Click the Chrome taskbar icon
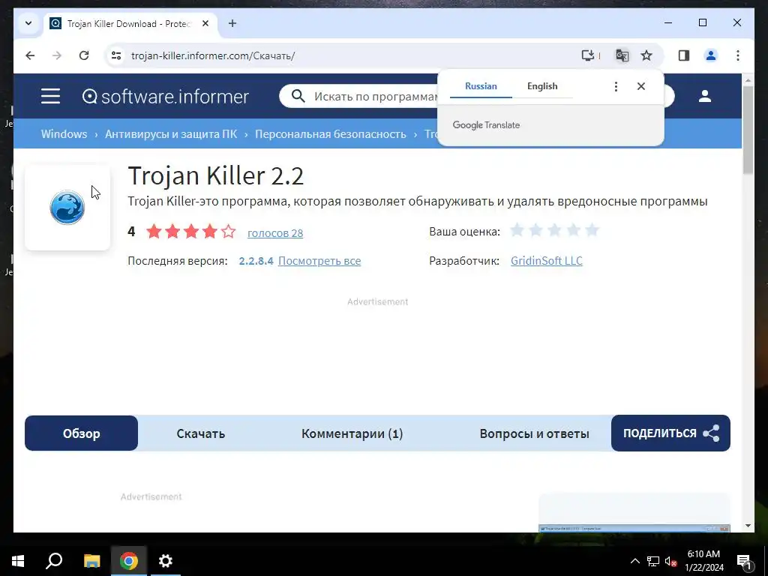Image resolution: width=768 pixels, height=576 pixels. pyautogui.click(x=129, y=561)
